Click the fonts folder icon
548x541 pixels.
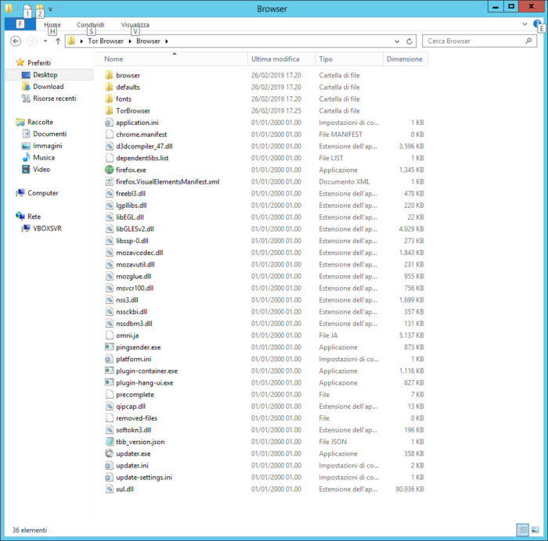coord(109,99)
